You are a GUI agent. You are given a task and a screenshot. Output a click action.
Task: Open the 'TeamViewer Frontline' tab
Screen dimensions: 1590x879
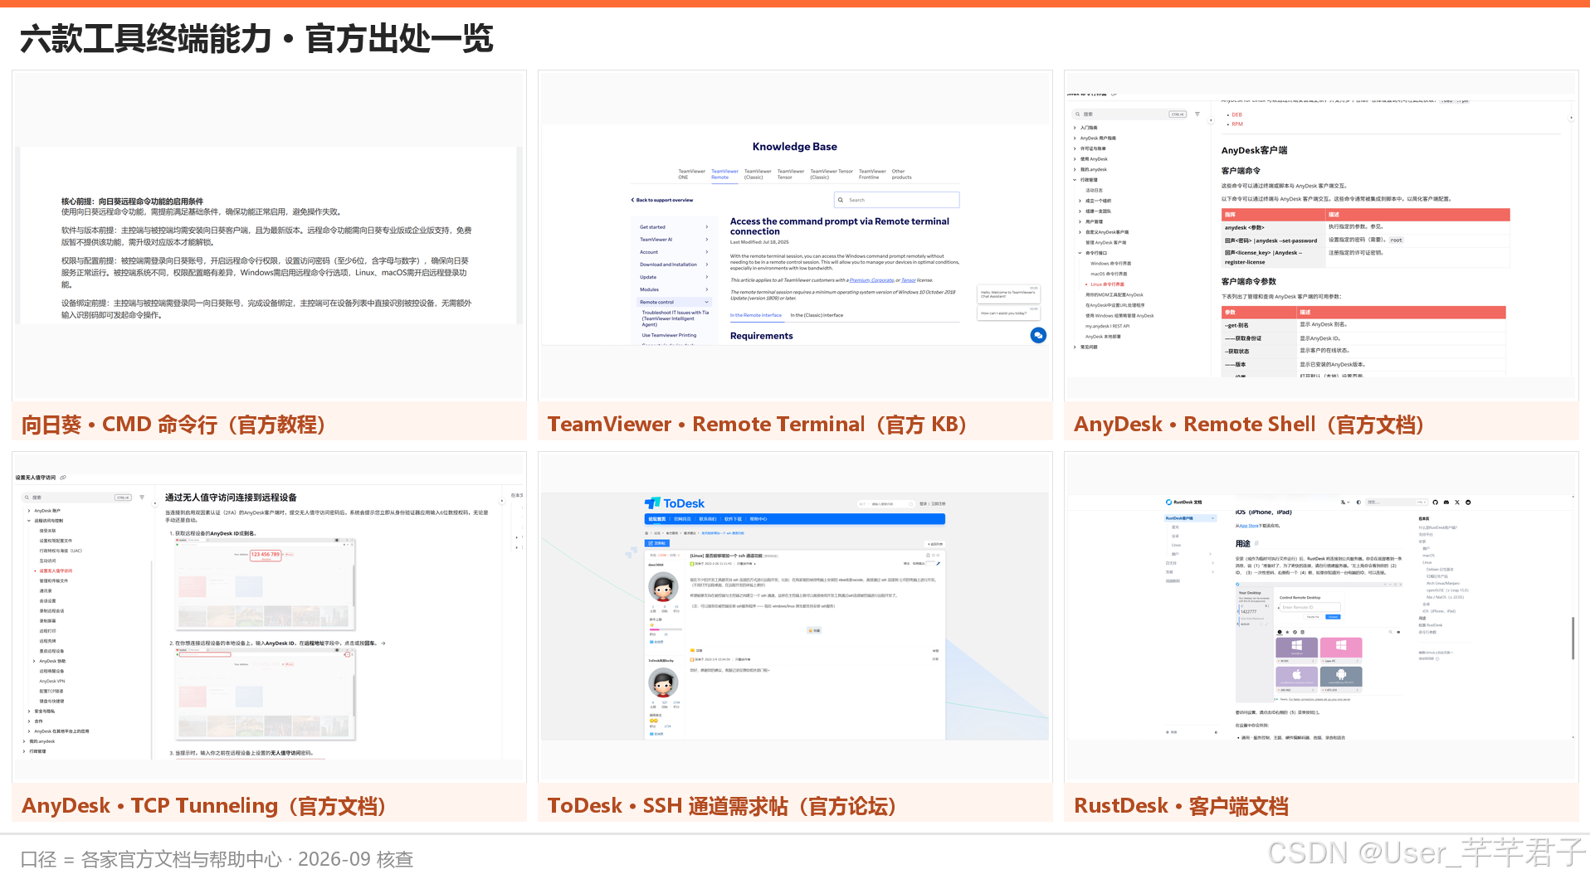(871, 174)
